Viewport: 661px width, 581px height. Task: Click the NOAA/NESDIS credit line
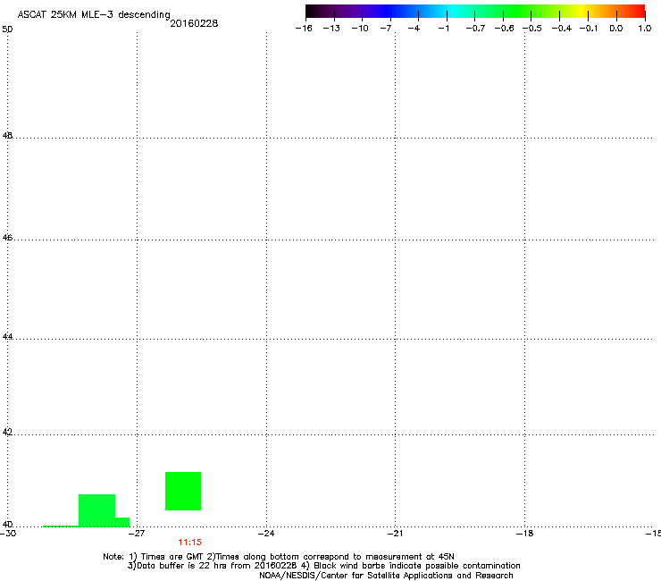pos(386,576)
